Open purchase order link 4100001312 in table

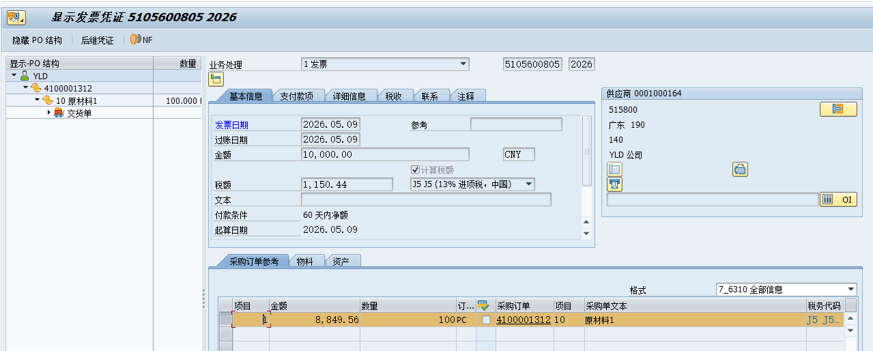pyautogui.click(x=524, y=320)
